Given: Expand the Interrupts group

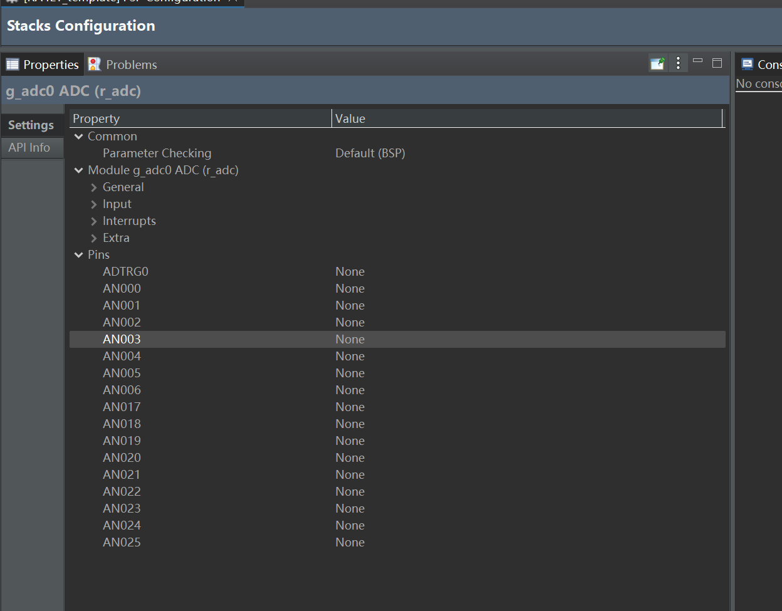Looking at the screenshot, I should (x=94, y=221).
